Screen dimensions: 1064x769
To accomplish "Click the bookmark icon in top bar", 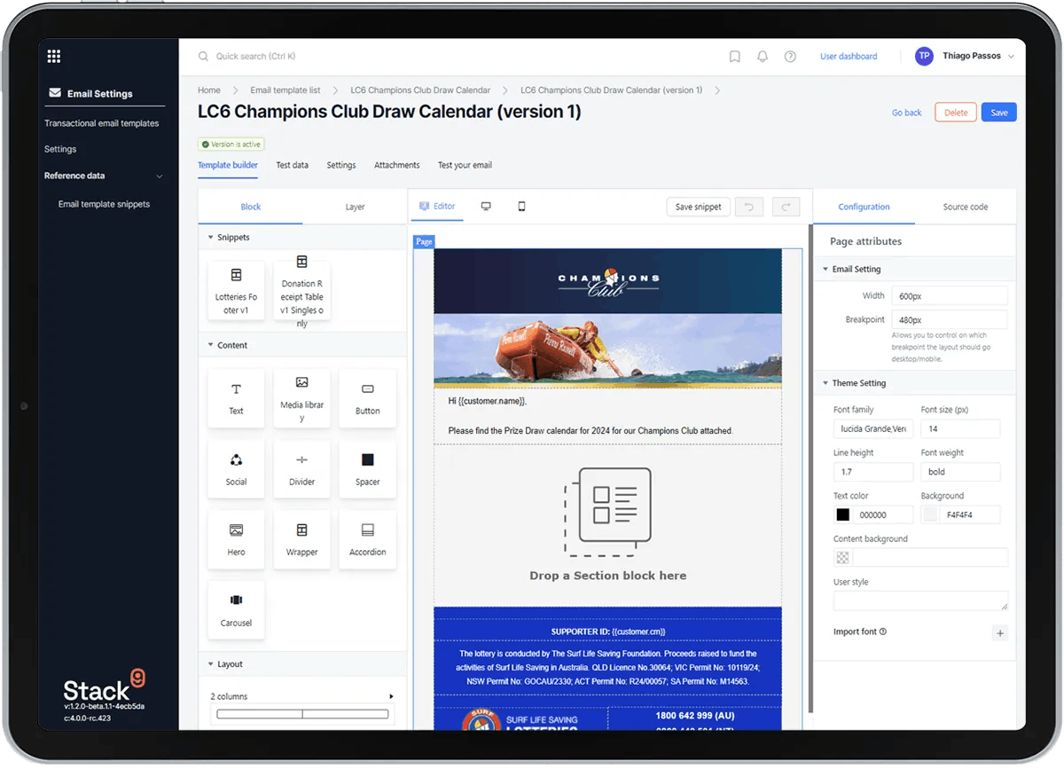I will coord(735,57).
